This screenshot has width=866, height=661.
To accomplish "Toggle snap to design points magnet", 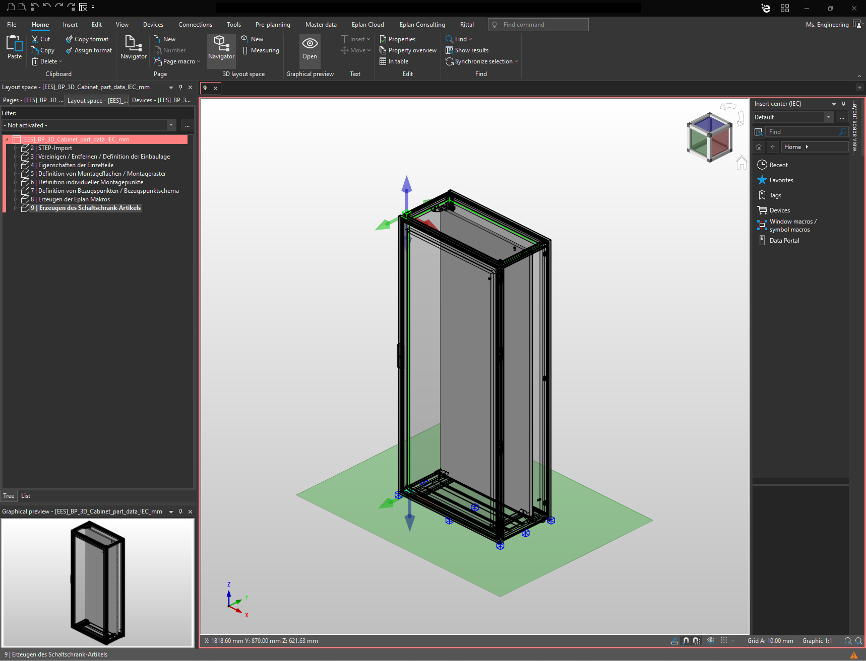I will pos(686,641).
